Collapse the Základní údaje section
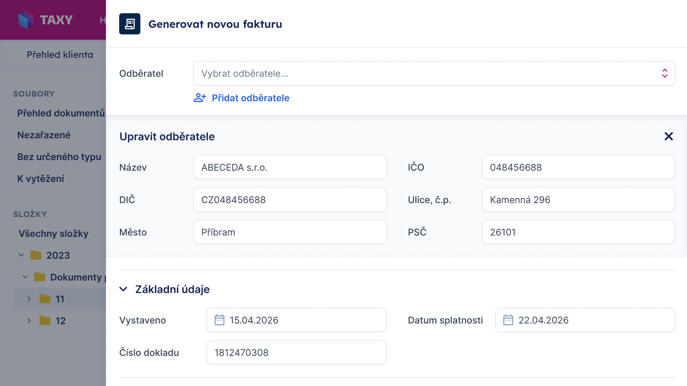Screen dimensions: 687x386 pos(123,289)
